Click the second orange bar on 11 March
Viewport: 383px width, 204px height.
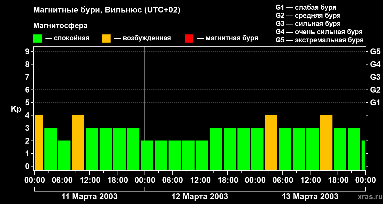pyautogui.click(x=78, y=143)
